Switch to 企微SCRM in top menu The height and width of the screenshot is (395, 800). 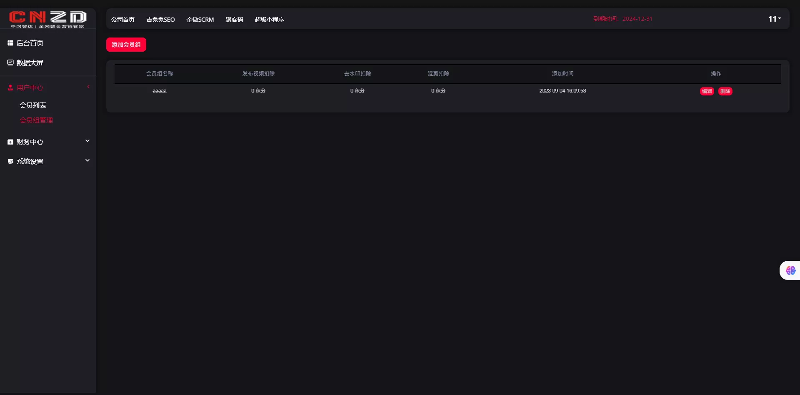(x=200, y=20)
